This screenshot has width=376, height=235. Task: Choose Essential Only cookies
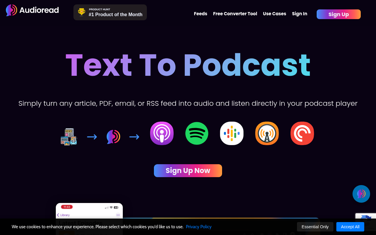pyautogui.click(x=315, y=227)
